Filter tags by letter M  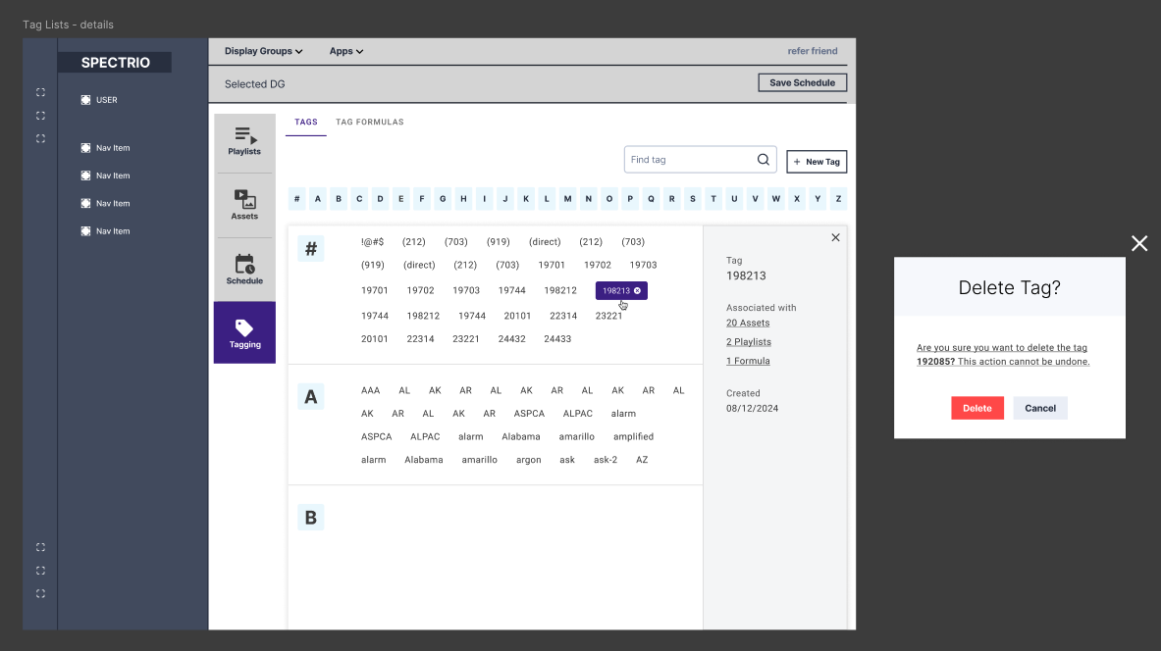(x=567, y=199)
